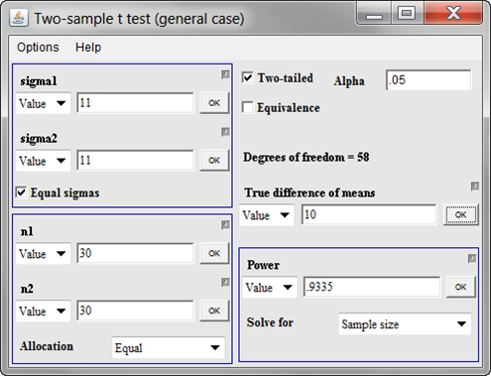Open the Options menu

coord(38,48)
